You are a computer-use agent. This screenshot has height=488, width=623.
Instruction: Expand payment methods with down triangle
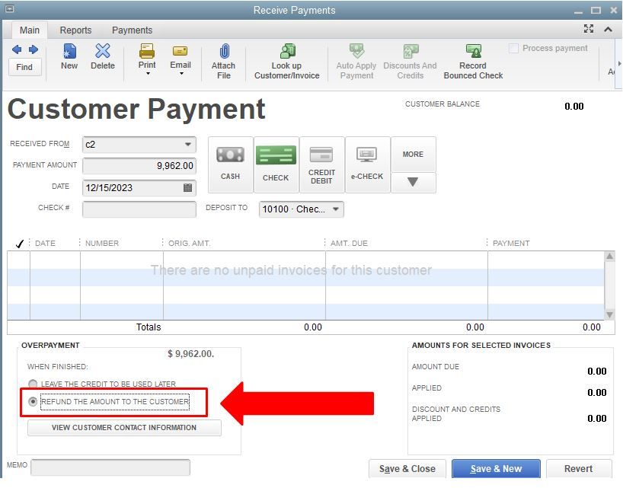414,182
